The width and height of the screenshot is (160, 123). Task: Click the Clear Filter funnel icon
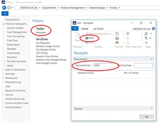[146, 38]
